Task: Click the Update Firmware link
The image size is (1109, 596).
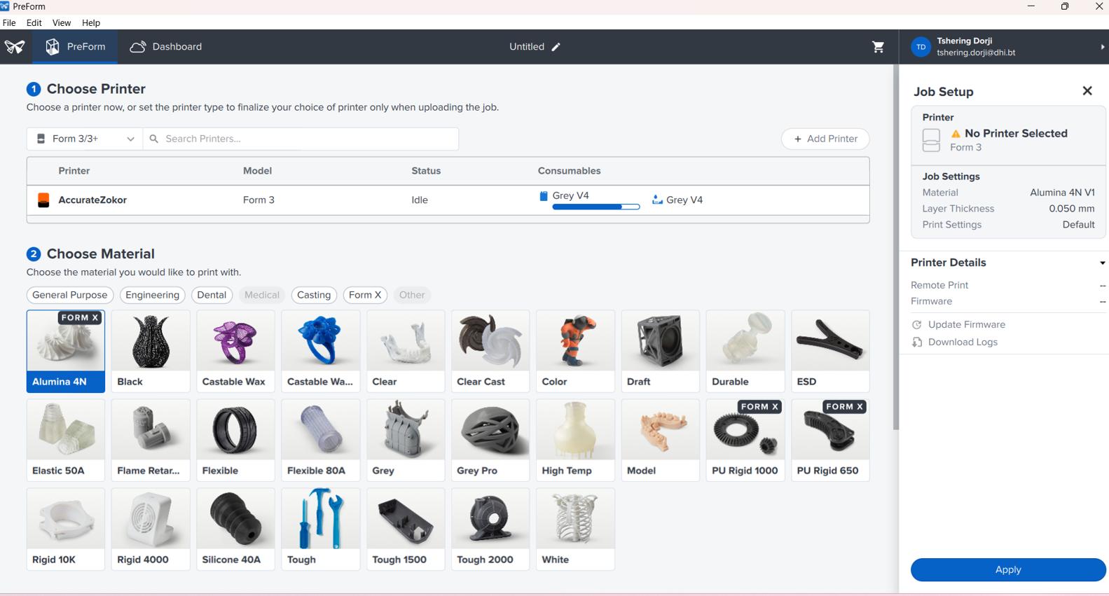Action: pyautogui.click(x=967, y=325)
